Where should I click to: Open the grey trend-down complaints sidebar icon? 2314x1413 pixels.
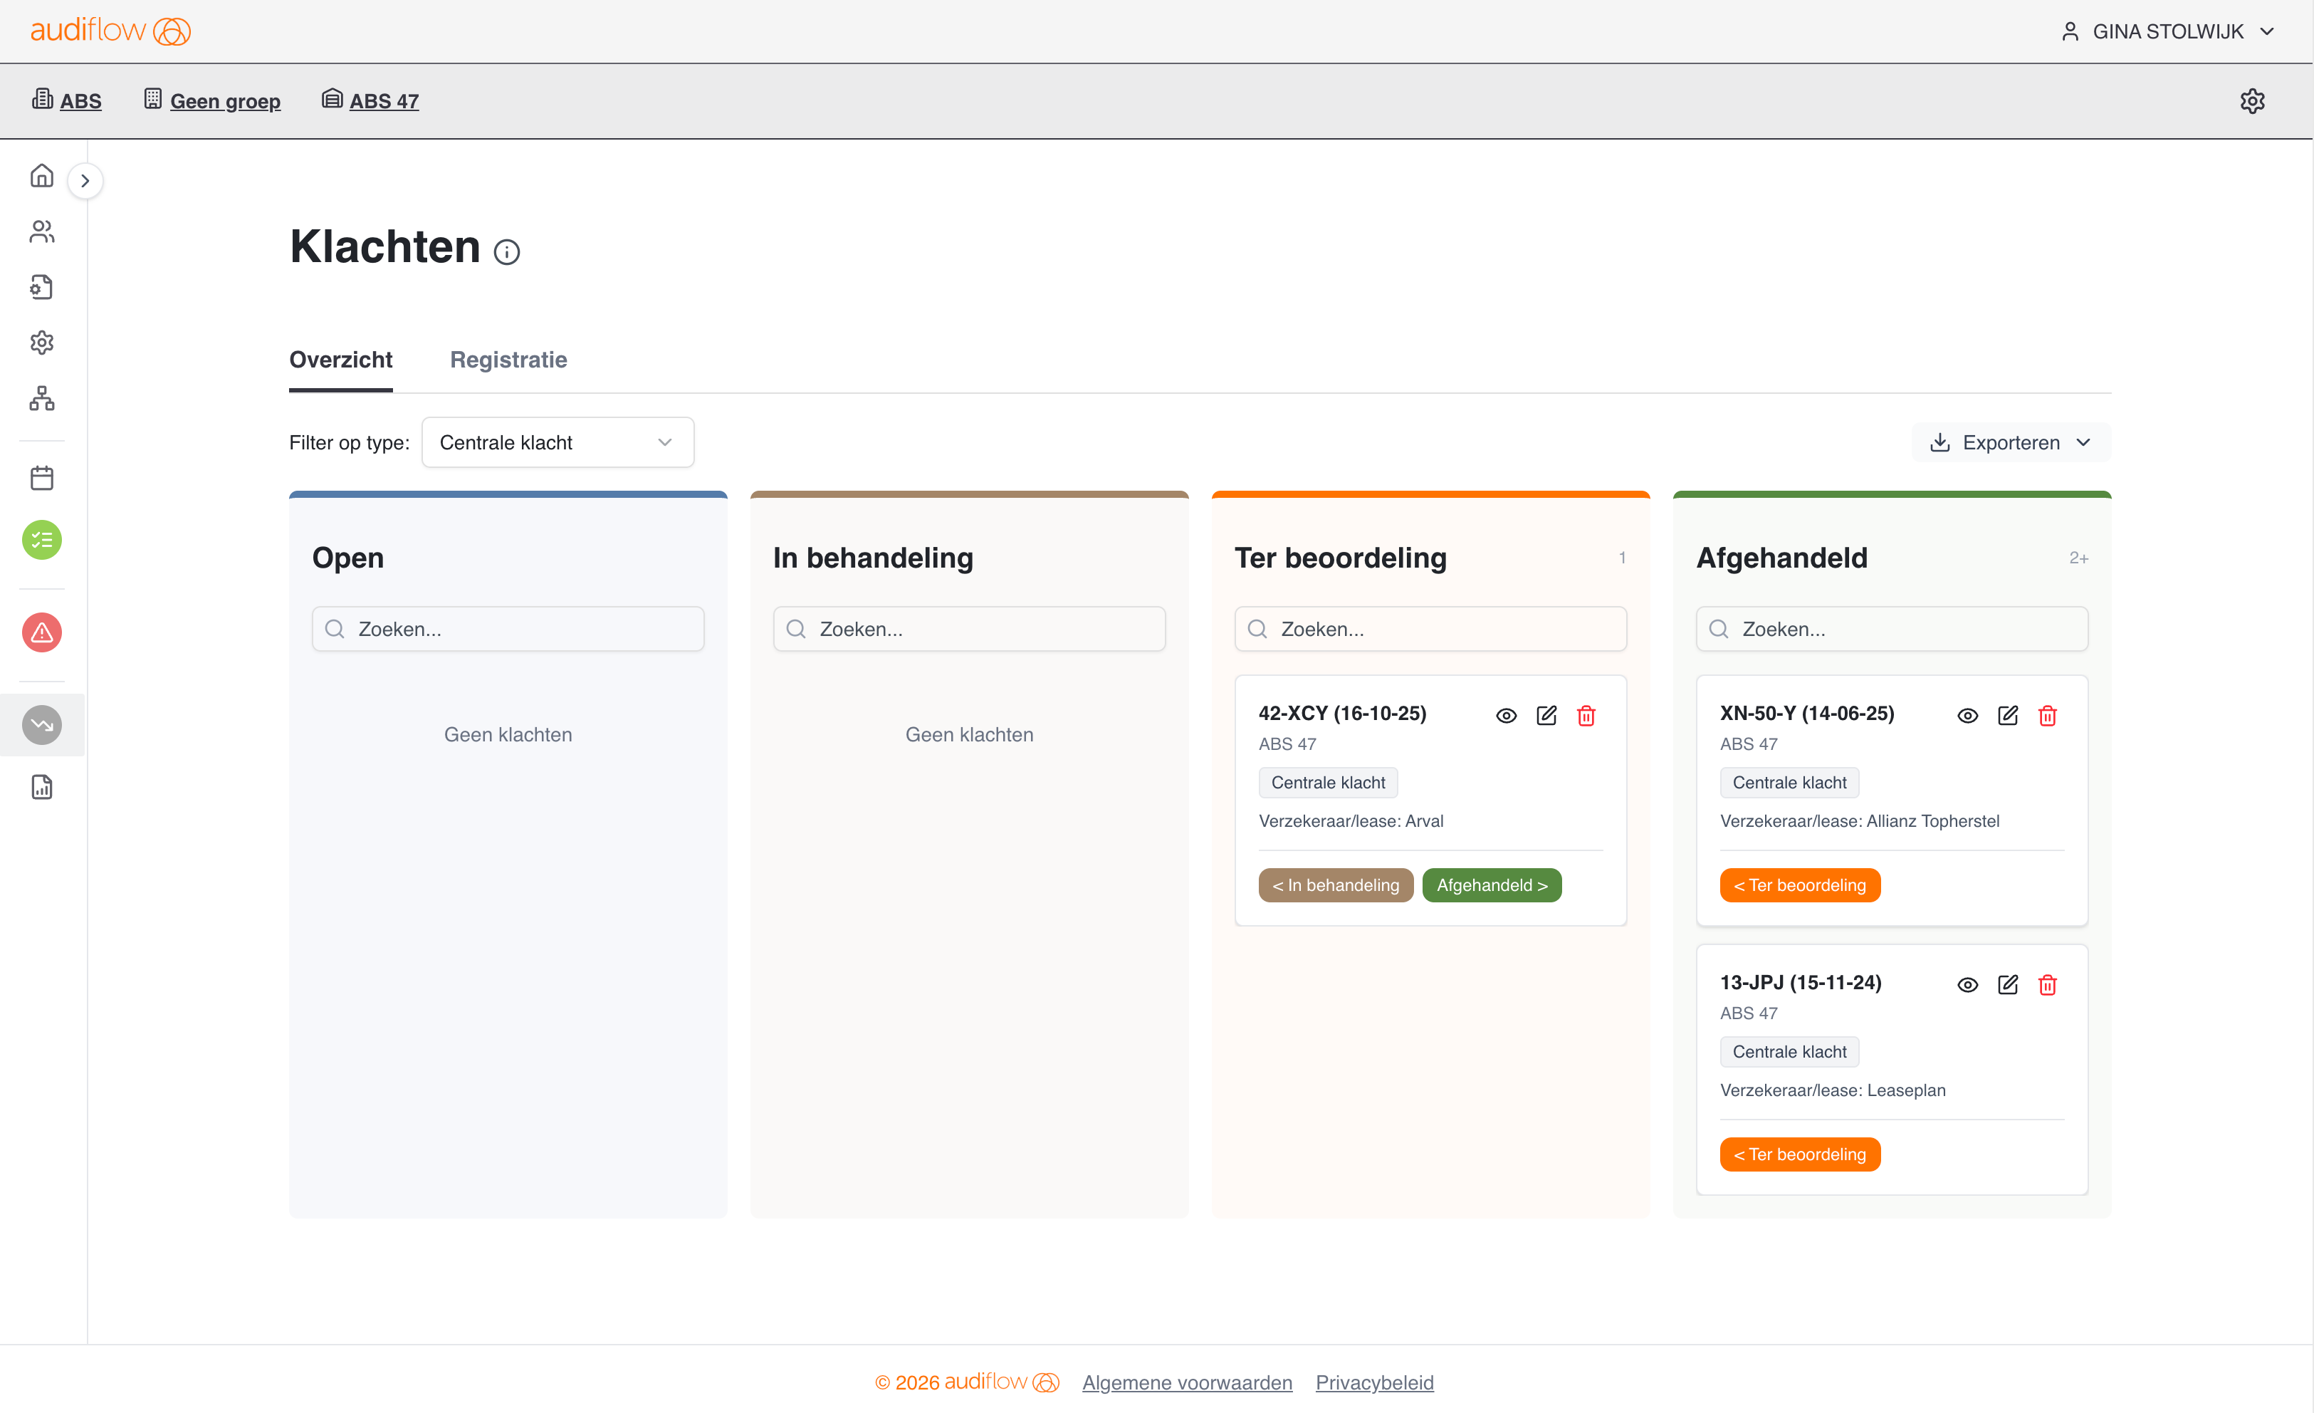[x=41, y=724]
